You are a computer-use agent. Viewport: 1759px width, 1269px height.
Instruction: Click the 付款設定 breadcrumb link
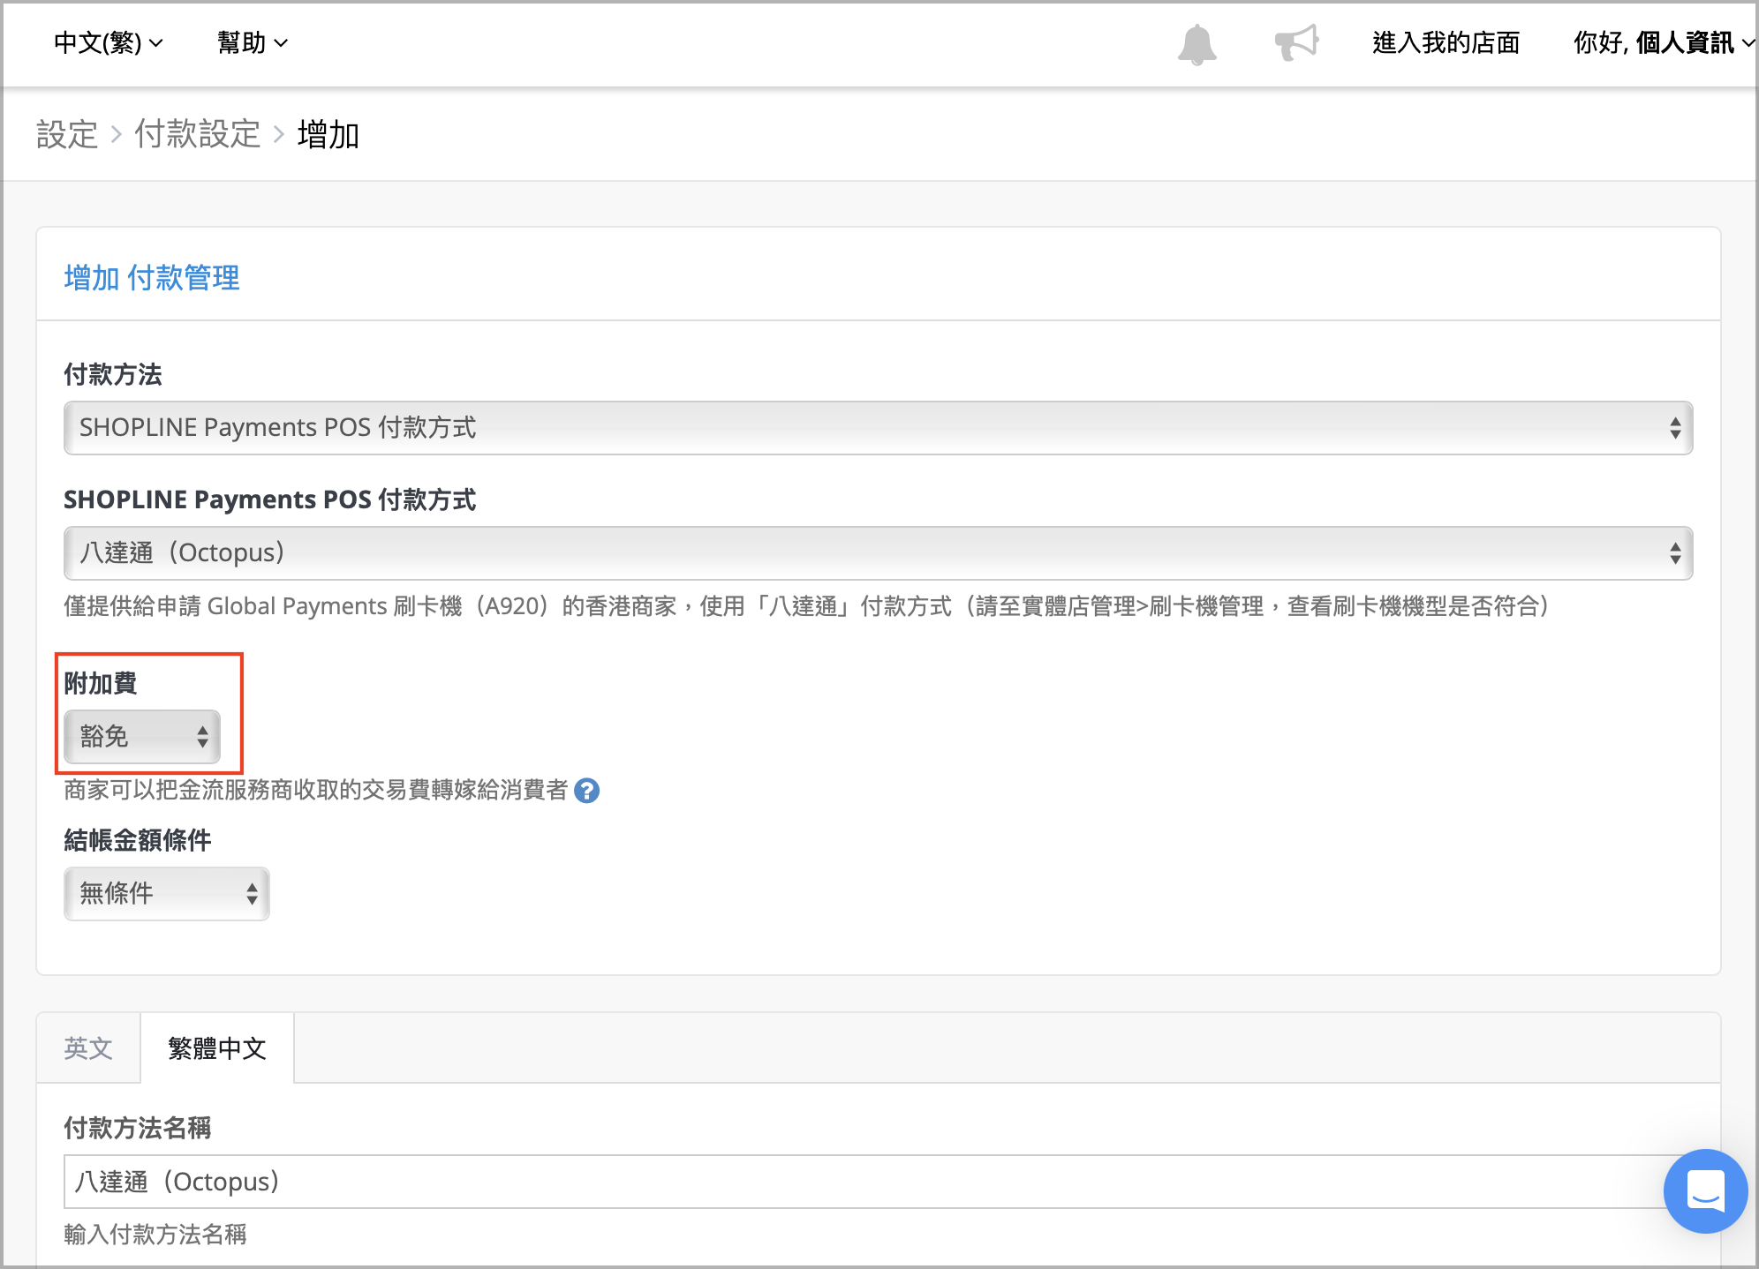197,135
